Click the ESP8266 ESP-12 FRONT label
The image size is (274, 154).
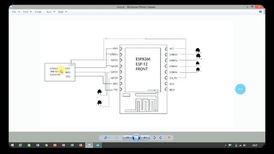click(x=143, y=64)
